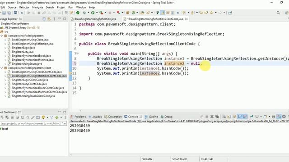Collapse the com.pawansoft.designpattern package
This screenshot has width=289, height=162.
pos(2,36)
